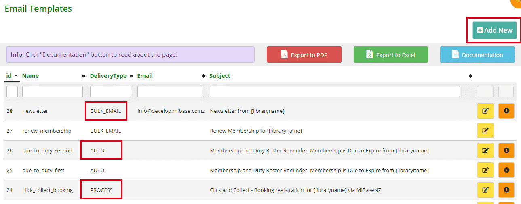Open info for click_collect_booking row
This screenshot has height=204, width=521.
point(506,190)
